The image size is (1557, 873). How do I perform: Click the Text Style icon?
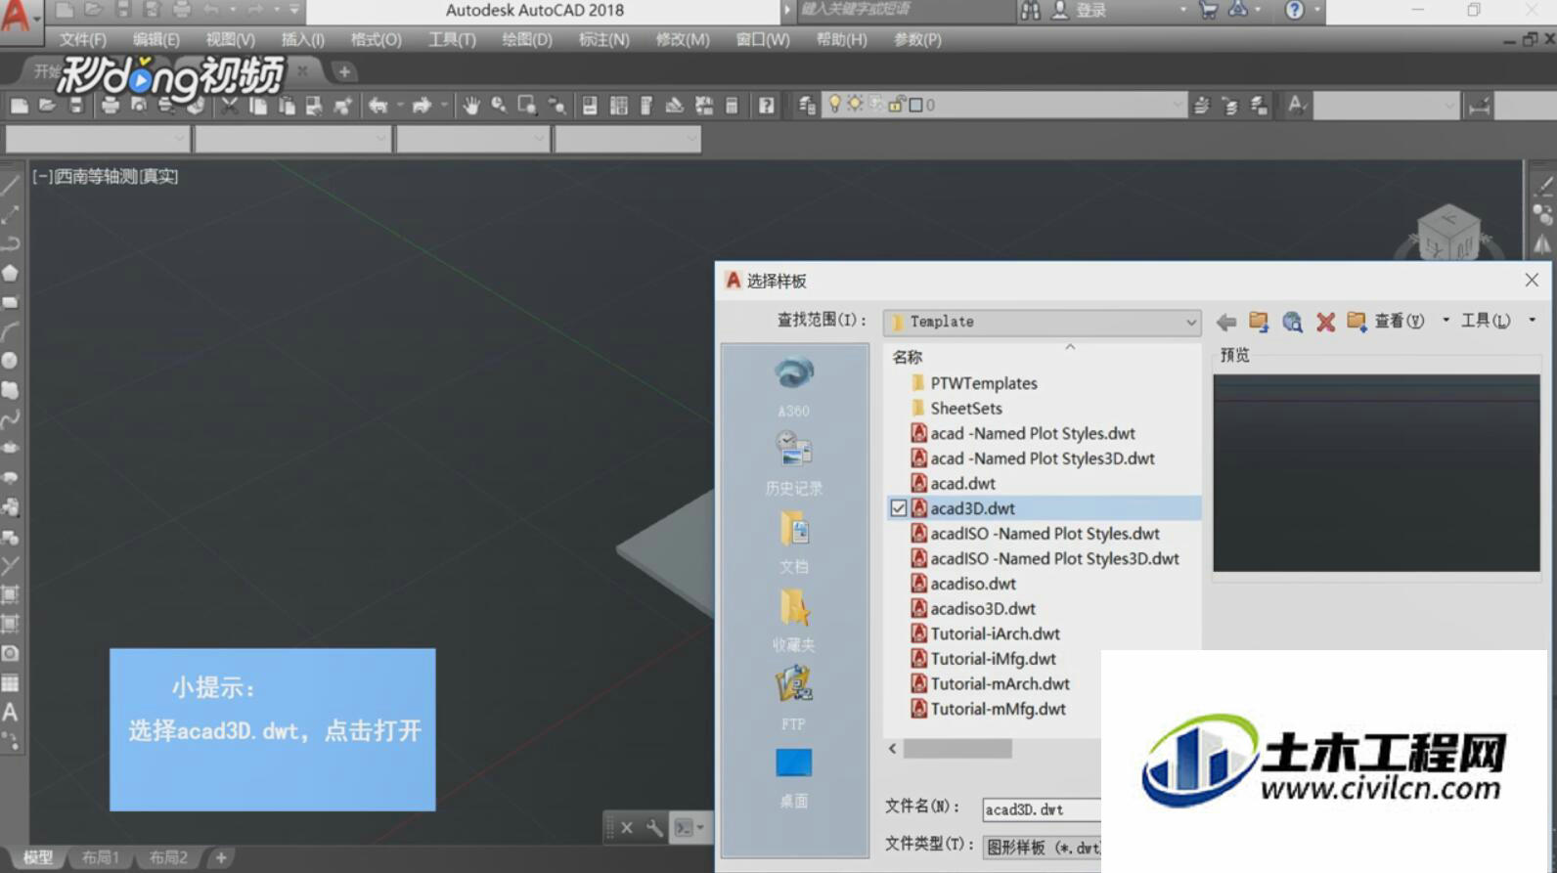pyautogui.click(x=1296, y=106)
